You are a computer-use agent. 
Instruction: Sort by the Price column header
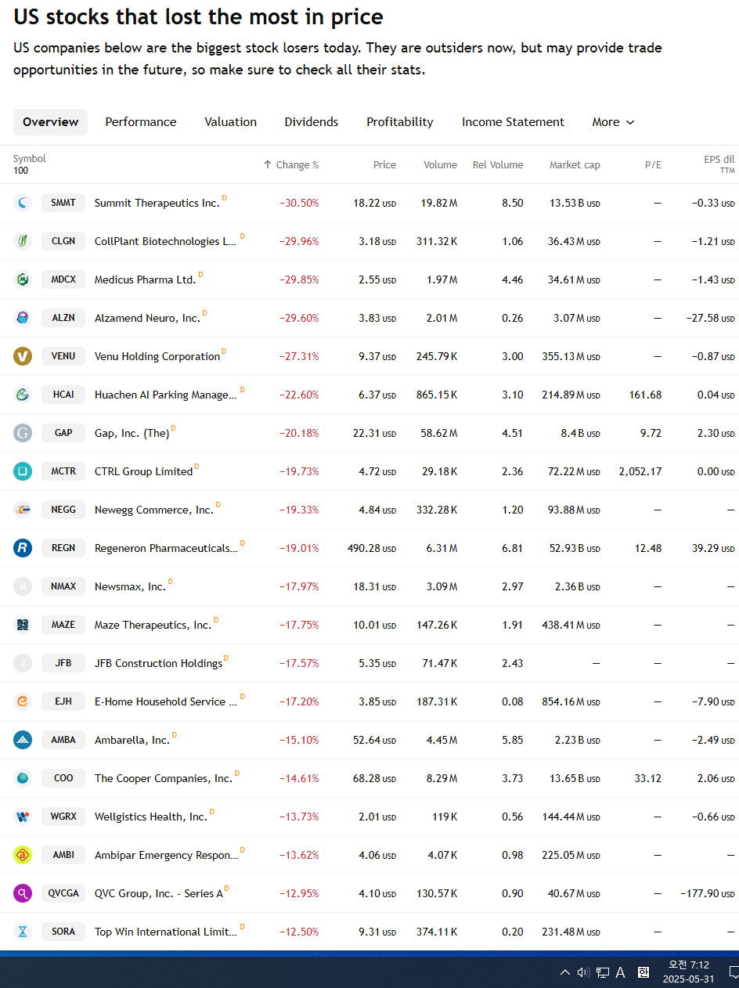pyautogui.click(x=384, y=165)
